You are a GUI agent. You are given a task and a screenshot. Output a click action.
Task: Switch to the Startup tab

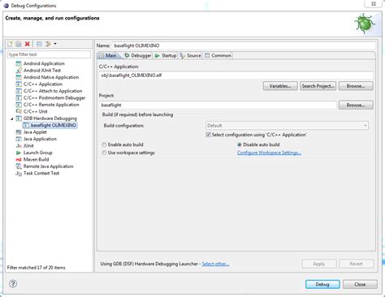(166, 55)
